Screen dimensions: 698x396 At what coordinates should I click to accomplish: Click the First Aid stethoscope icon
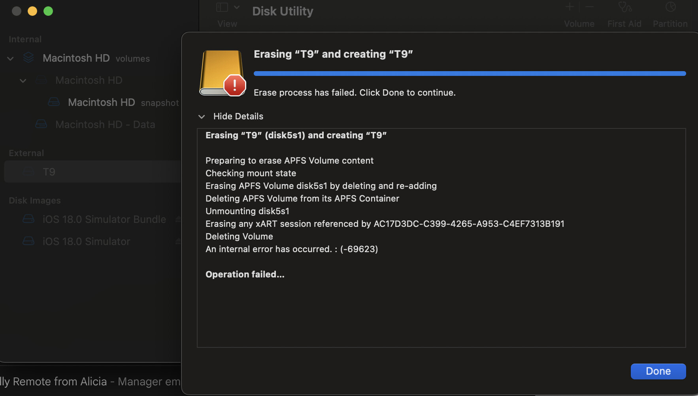click(625, 7)
